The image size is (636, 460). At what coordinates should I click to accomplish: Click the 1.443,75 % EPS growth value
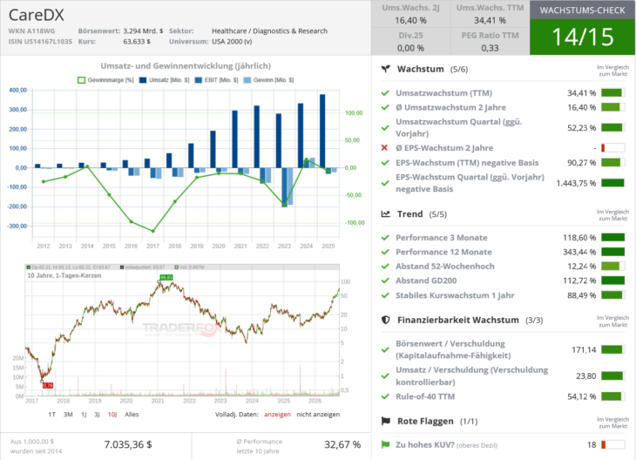[576, 183]
